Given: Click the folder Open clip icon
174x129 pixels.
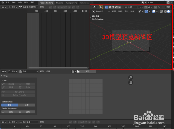Looking at the screenshot, I should point(78,71).
